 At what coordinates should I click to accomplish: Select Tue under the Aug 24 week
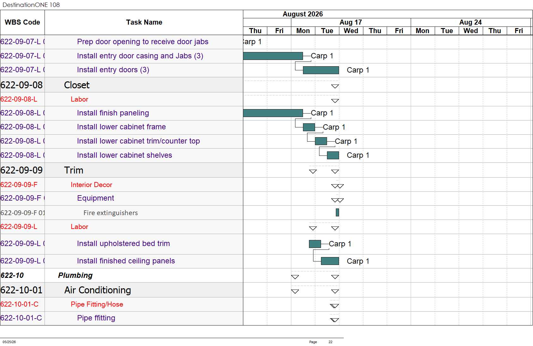[447, 31]
